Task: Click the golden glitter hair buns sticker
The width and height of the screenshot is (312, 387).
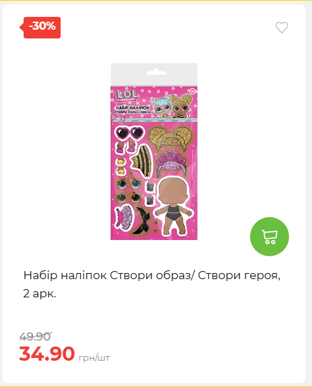Action: point(171,138)
